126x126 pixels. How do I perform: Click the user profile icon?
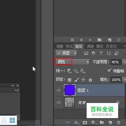coord(4,120)
